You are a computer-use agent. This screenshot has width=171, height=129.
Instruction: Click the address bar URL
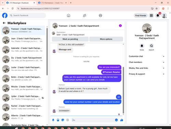point(40,9)
